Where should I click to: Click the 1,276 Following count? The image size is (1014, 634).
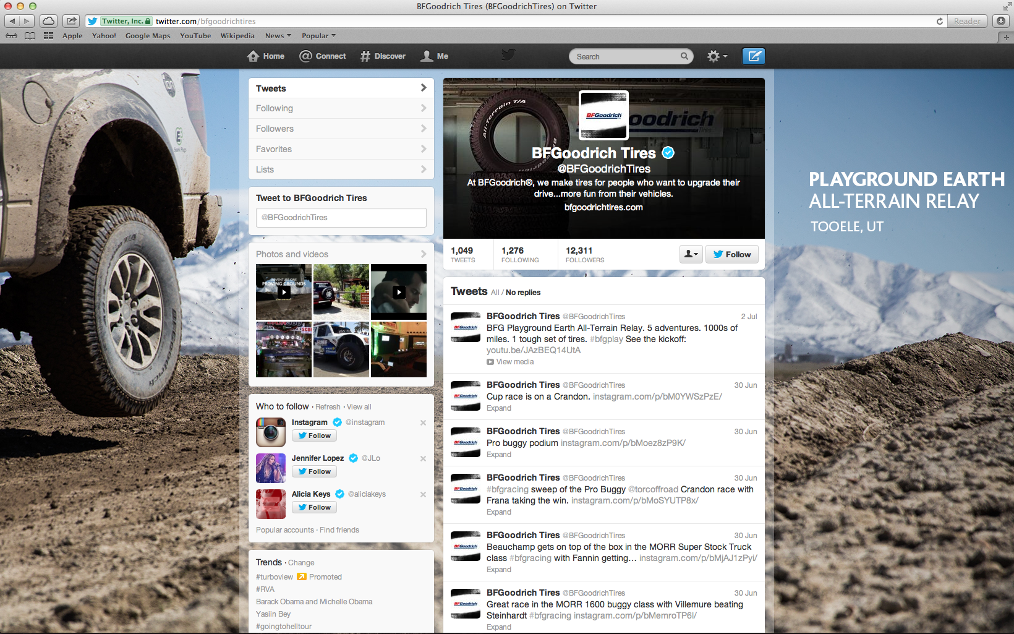pos(520,254)
